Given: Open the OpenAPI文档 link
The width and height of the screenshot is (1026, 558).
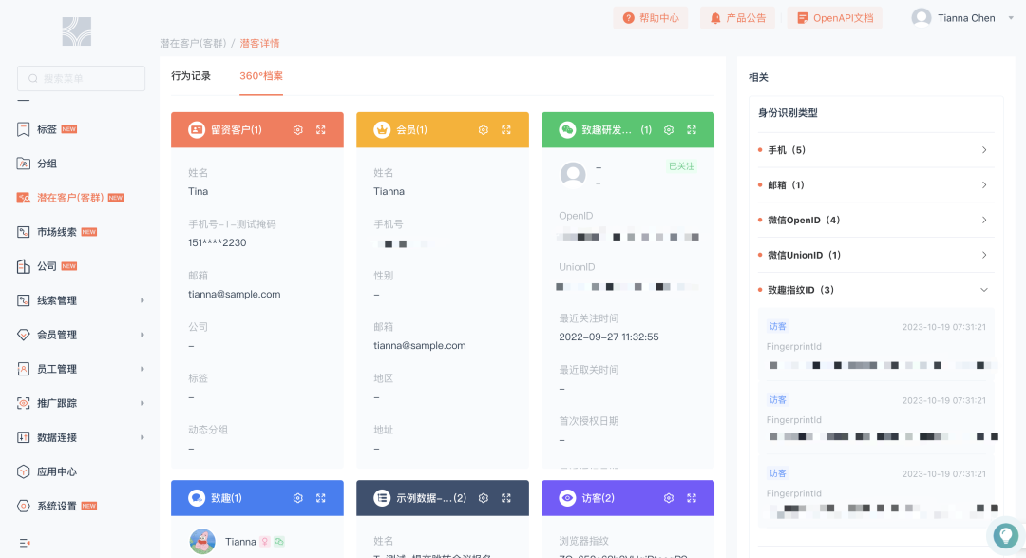Looking at the screenshot, I should pos(835,18).
